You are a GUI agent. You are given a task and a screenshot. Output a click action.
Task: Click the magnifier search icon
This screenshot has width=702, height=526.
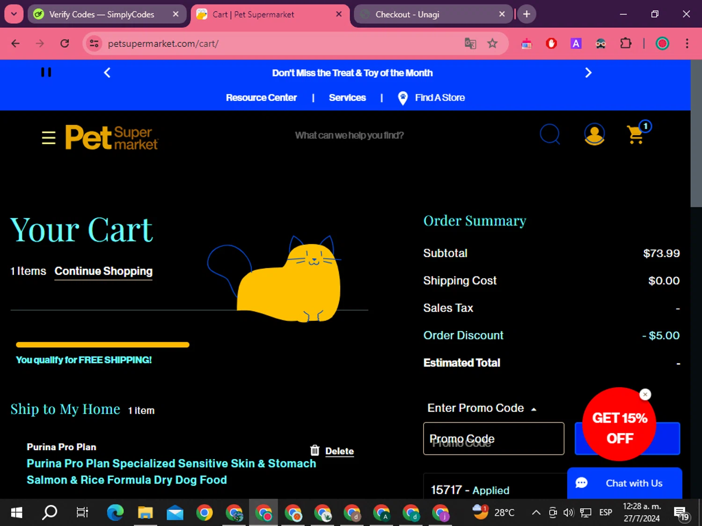[x=549, y=134]
